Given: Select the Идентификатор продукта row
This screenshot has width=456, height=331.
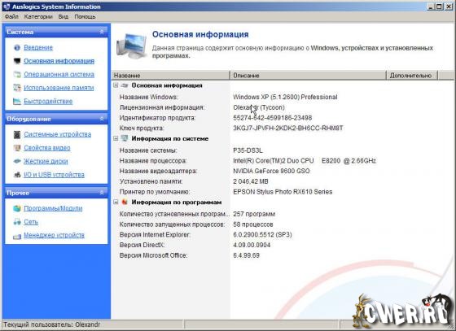Looking at the screenshot, I should pos(283,118).
